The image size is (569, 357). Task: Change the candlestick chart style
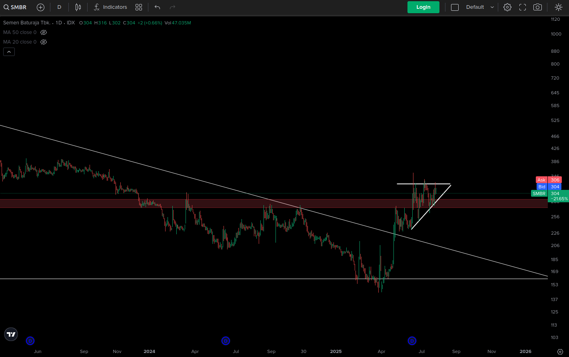click(78, 7)
